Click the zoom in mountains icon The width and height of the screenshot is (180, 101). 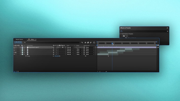coord(106,71)
